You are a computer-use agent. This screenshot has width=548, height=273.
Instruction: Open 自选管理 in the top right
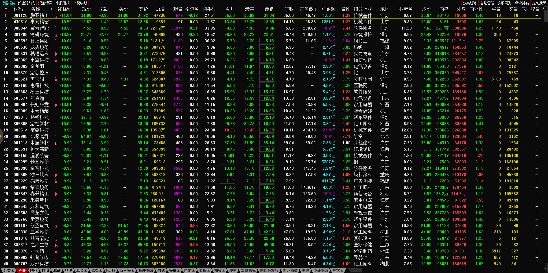[x=487, y=3]
